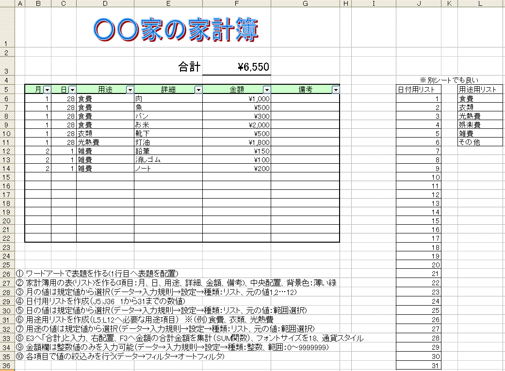Select column F by its header
This screenshot has width=505, height=371.
237,4
